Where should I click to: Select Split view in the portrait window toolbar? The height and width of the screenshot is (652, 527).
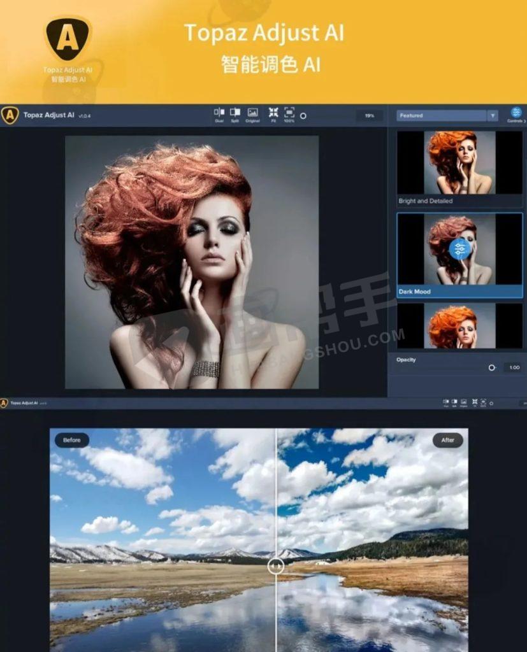235,115
